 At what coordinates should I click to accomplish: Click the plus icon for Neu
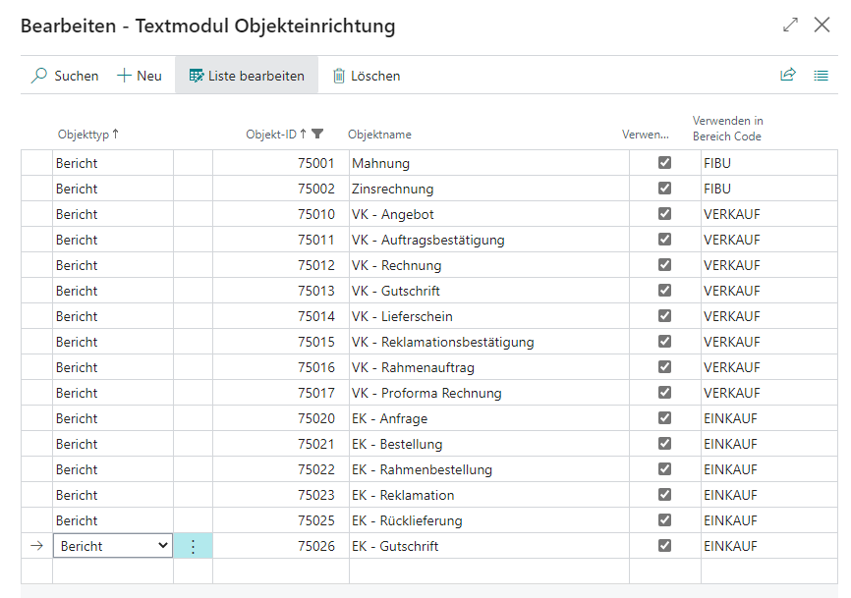point(124,76)
